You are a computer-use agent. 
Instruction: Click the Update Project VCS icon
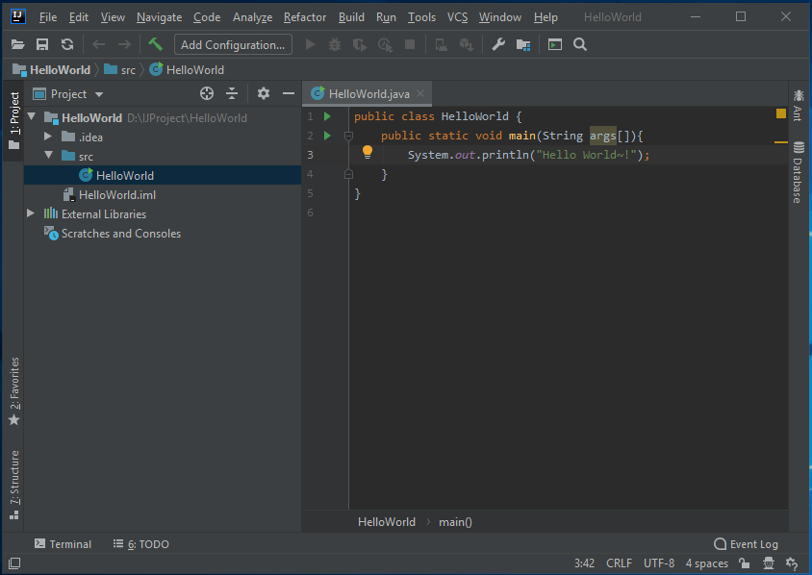[442, 45]
